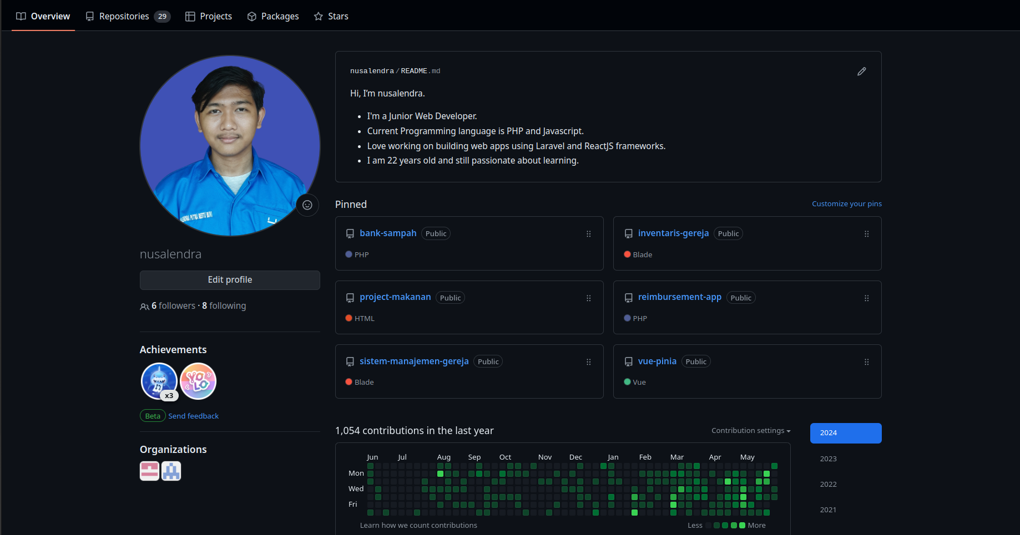Click the Send feedback link
This screenshot has width=1020, height=535.
(x=193, y=416)
